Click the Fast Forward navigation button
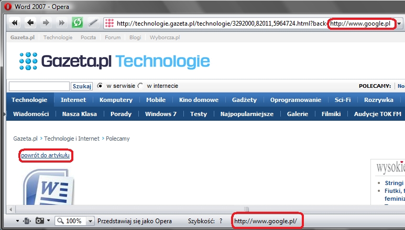This screenshot has height=230, width=405. (62, 23)
